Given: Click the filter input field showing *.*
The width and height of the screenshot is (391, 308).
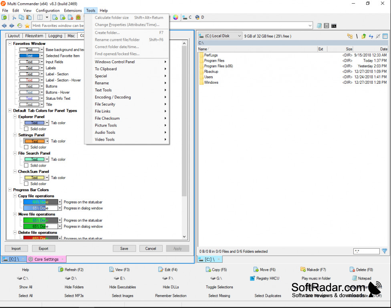Looking at the screenshot, I should tap(366, 251).
